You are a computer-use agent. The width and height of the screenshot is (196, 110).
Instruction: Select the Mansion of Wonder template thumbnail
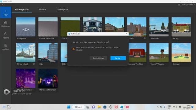pyautogui.click(x=48, y=78)
